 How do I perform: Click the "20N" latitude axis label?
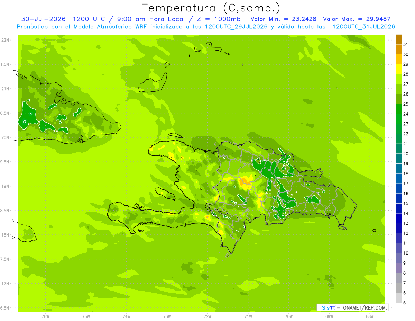5,138
